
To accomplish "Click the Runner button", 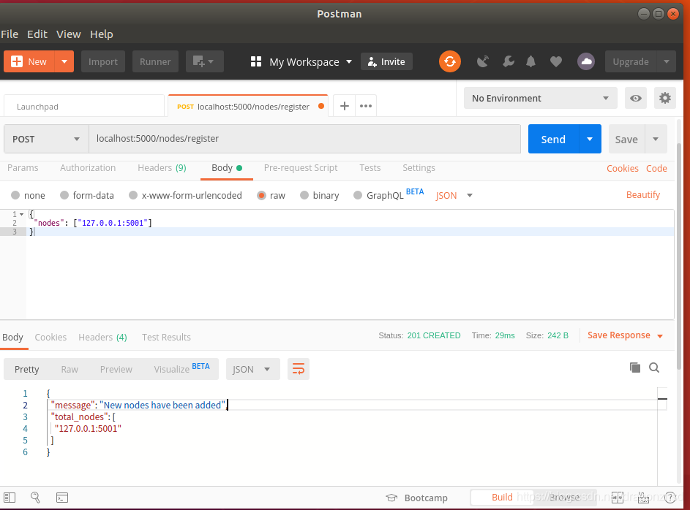I will [x=155, y=61].
